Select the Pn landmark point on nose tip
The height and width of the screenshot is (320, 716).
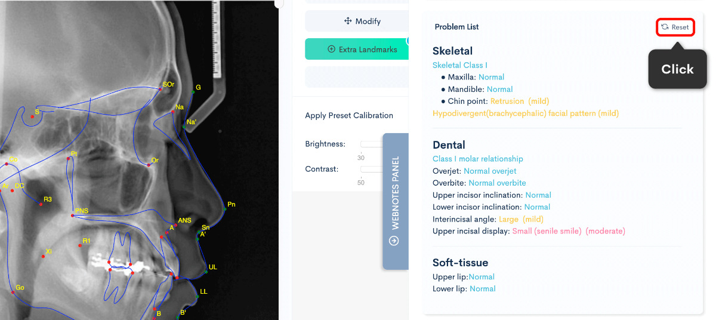pyautogui.click(x=224, y=209)
